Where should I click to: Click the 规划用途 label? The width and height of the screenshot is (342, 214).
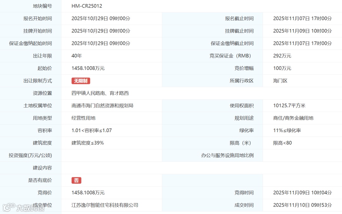pyautogui.click(x=244, y=118)
